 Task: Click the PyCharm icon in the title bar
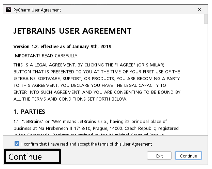8,10
